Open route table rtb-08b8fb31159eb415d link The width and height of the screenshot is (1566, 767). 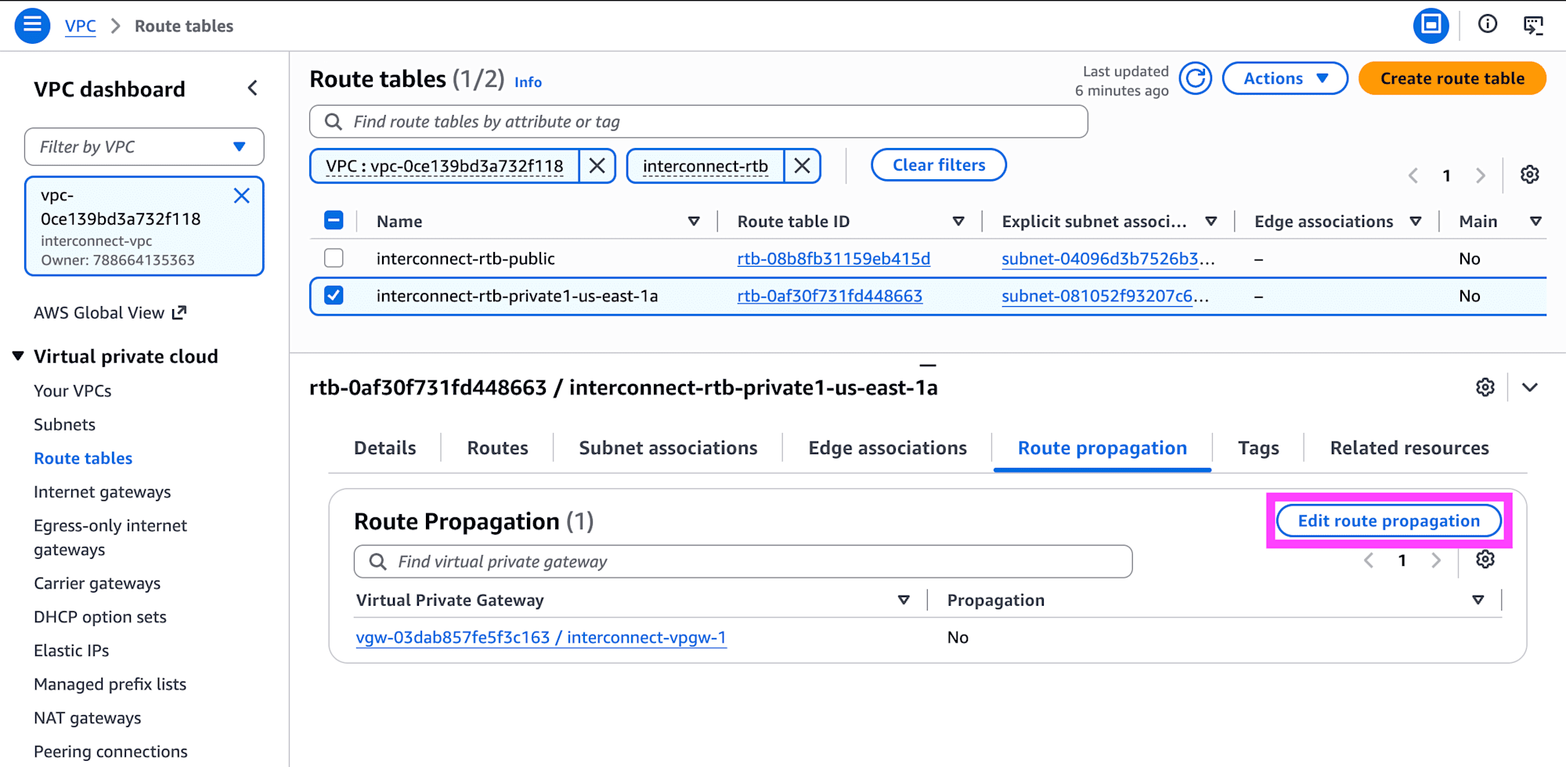pos(834,258)
